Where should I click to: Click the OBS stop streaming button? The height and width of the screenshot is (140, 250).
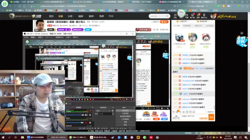click(125, 111)
